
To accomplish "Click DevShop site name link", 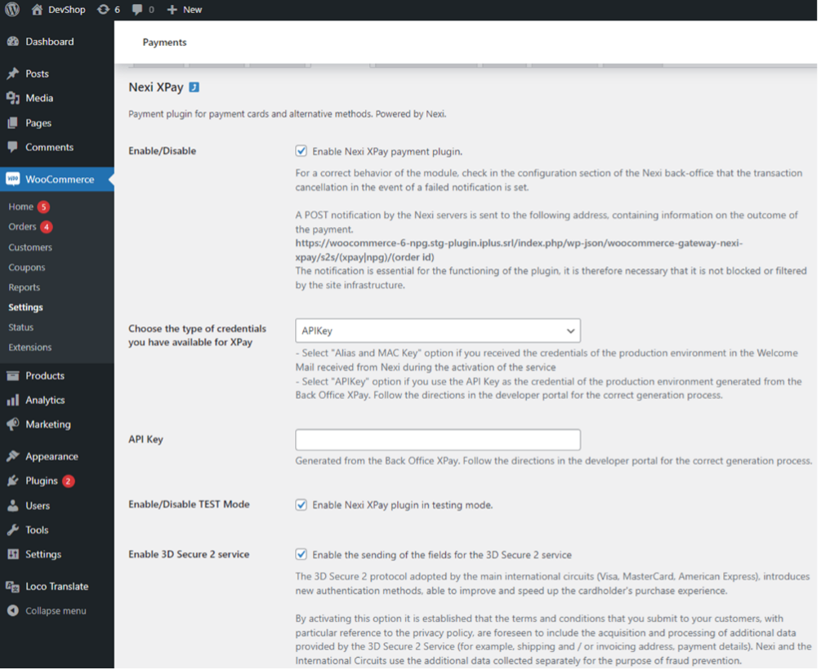I will pyautogui.click(x=66, y=10).
